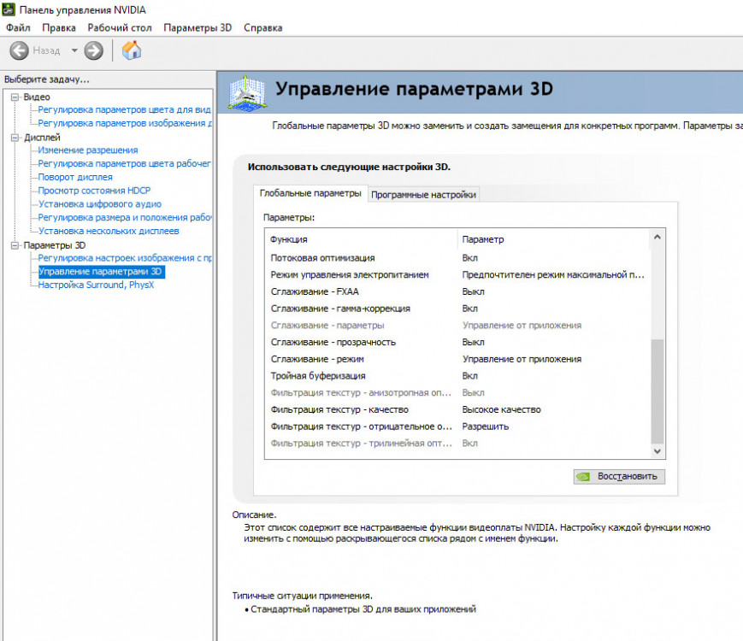The image size is (743, 641).
Task: Collapse the Видео tree node
Action: [15, 97]
